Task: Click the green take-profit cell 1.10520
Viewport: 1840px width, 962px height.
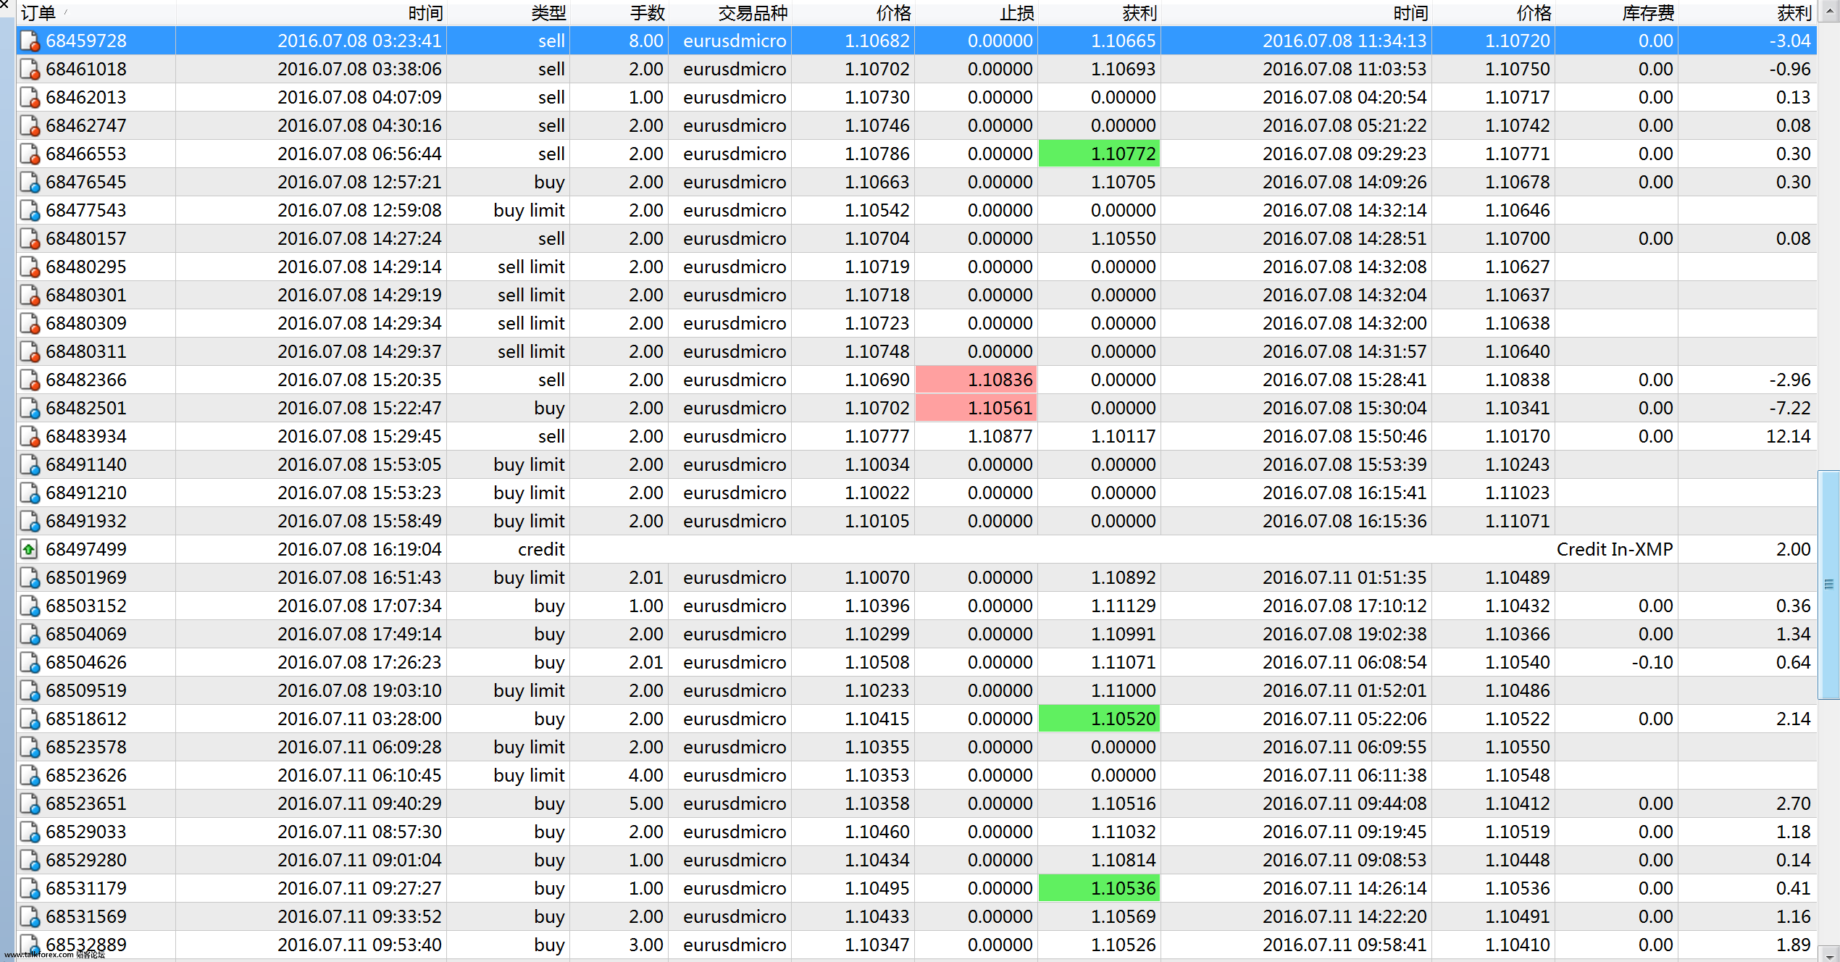Action: click(x=1099, y=719)
